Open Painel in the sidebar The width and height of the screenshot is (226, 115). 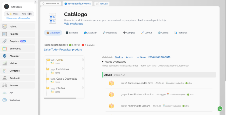pyautogui.click(x=18, y=26)
